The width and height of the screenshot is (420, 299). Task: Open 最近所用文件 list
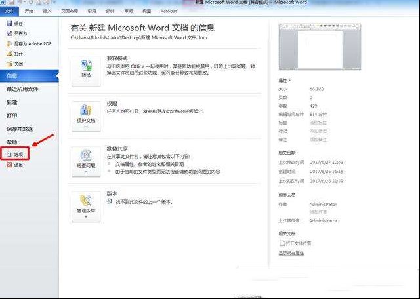coord(22,89)
